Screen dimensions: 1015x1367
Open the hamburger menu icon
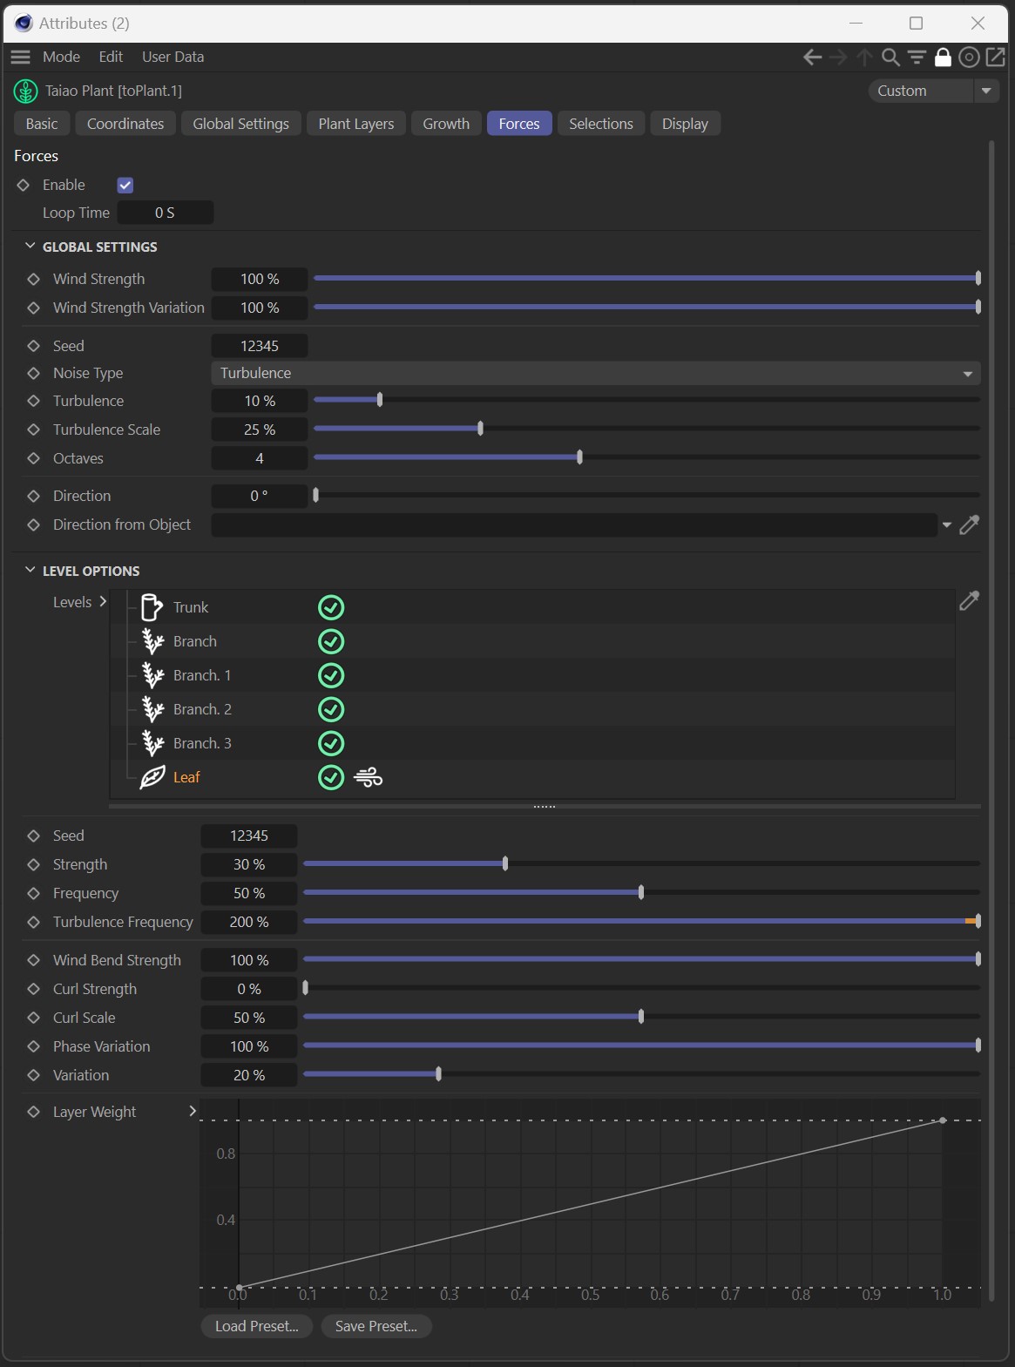[x=20, y=58]
